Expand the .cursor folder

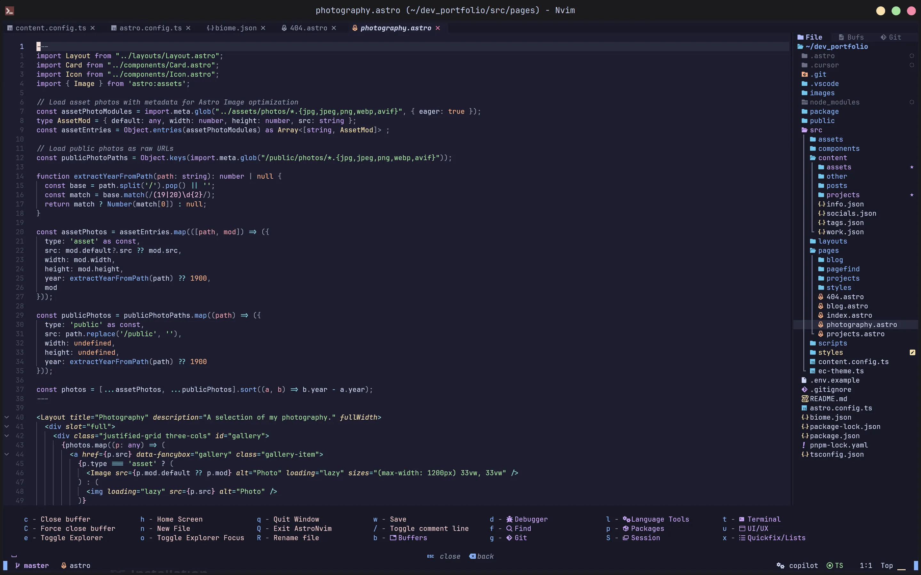[820, 65]
